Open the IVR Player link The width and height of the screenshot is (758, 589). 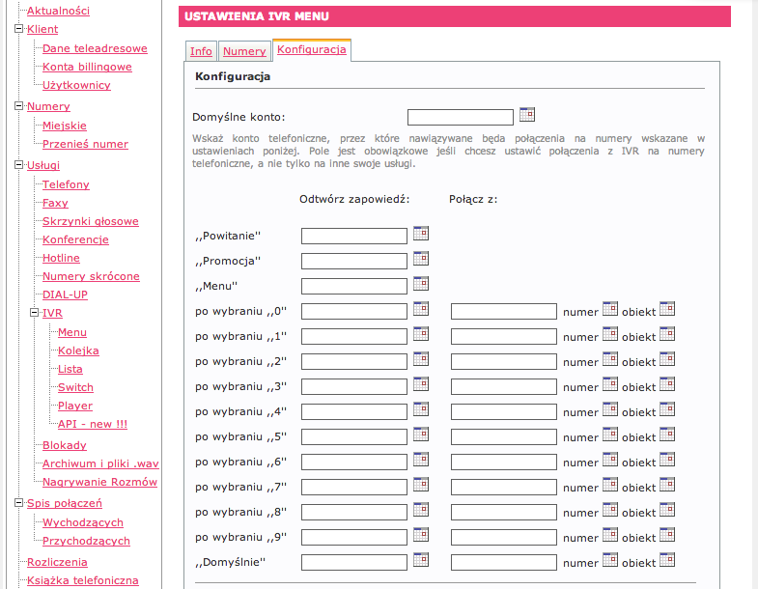click(75, 407)
